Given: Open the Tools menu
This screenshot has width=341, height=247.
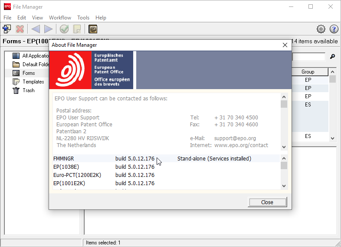Looking at the screenshot, I should [83, 18].
